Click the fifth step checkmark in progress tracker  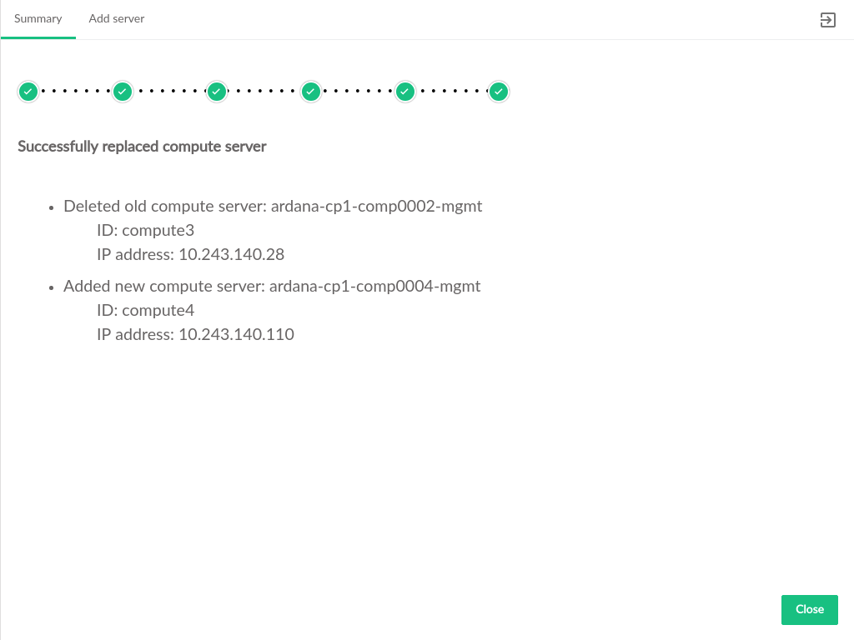[x=405, y=92]
